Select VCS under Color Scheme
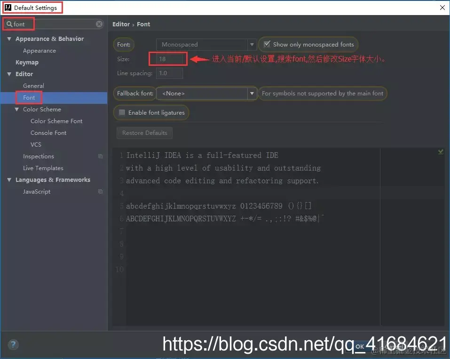 (x=36, y=145)
